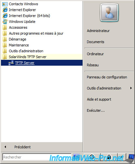Viewport: 135px width, 164px height.
Task: Open the shutdown options arrow button
Action: 122,157
